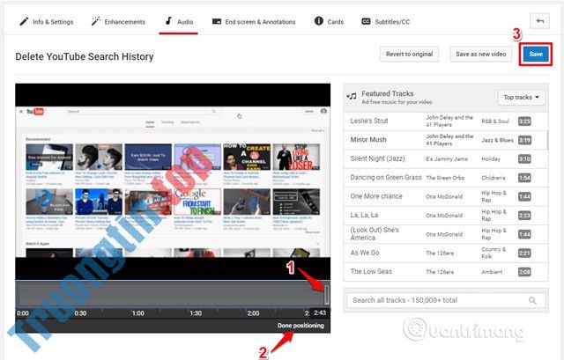Screen dimensions: 564x360
Task: Click the 3:23 duration badge for Leslie's Strut
Action: (x=524, y=121)
